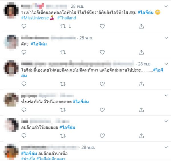Reply to the #MissUniverse #Thailand tweet
171x161 pixels.
pyautogui.click(x=24, y=26)
